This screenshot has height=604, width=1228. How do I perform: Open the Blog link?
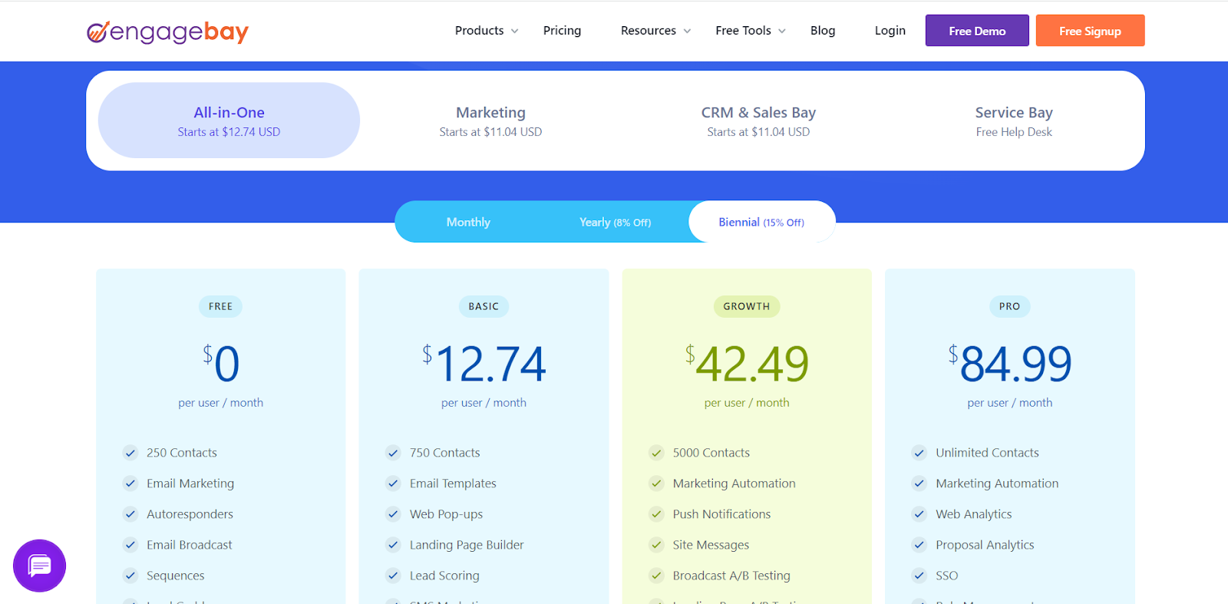(823, 31)
